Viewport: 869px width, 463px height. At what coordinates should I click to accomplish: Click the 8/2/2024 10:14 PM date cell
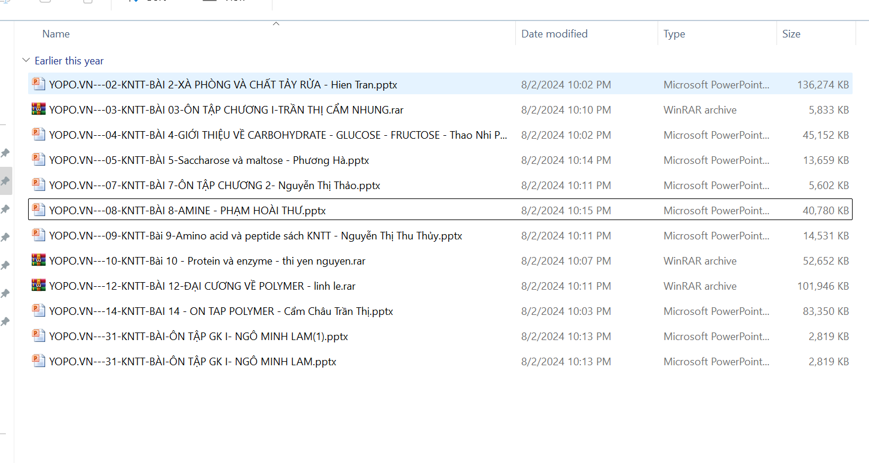[566, 160]
